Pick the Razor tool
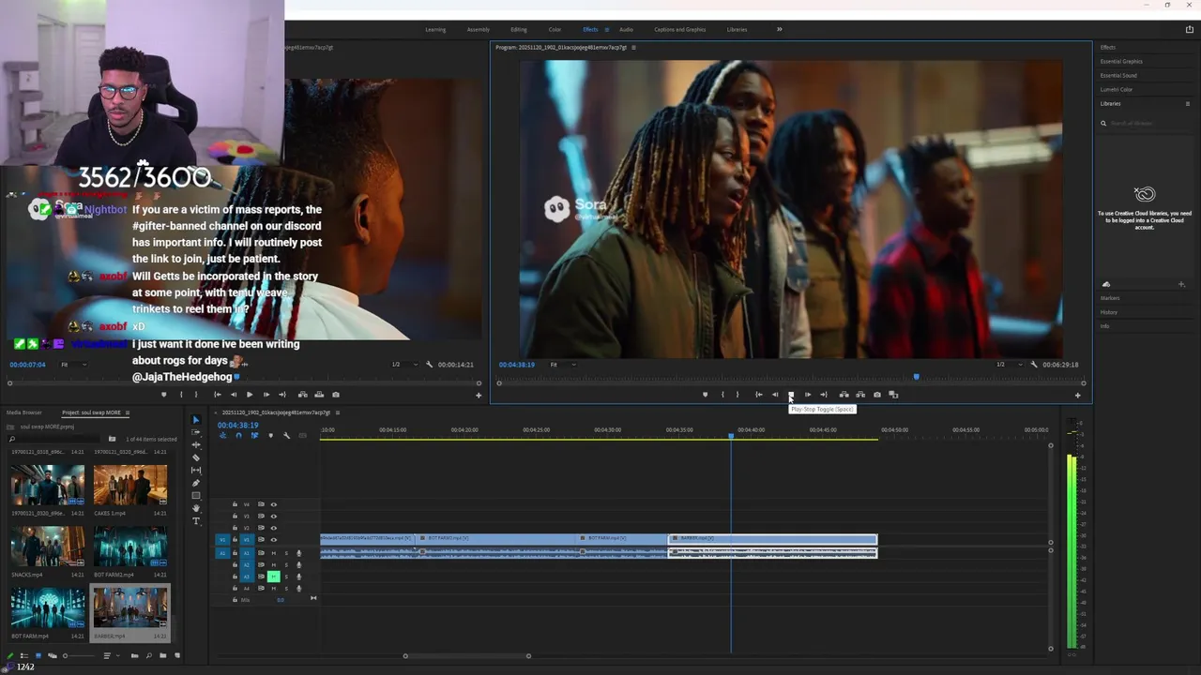This screenshot has width=1201, height=675. coord(196,457)
